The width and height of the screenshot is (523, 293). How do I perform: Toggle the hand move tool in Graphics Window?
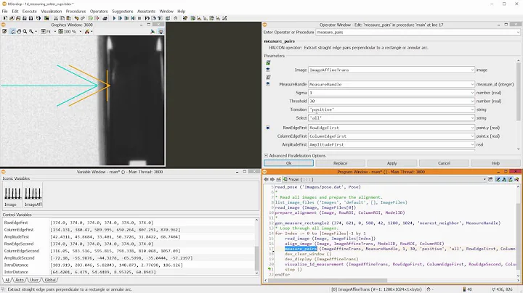pyautogui.click(x=19, y=31)
